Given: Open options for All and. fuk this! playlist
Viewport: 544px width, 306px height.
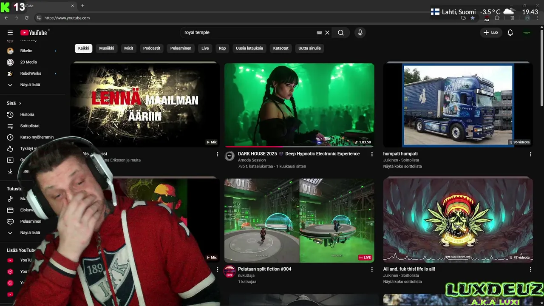Looking at the screenshot, I should 530,269.
